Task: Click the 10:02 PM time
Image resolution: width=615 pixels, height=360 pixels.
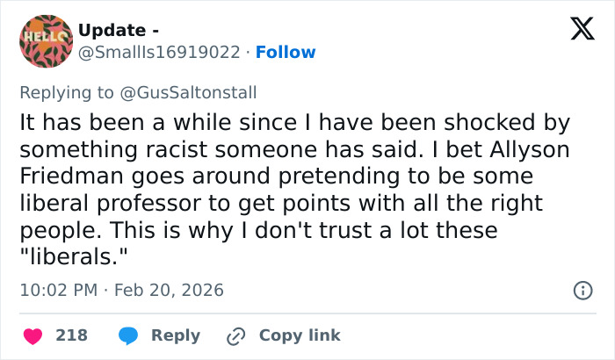Action: click(x=57, y=290)
